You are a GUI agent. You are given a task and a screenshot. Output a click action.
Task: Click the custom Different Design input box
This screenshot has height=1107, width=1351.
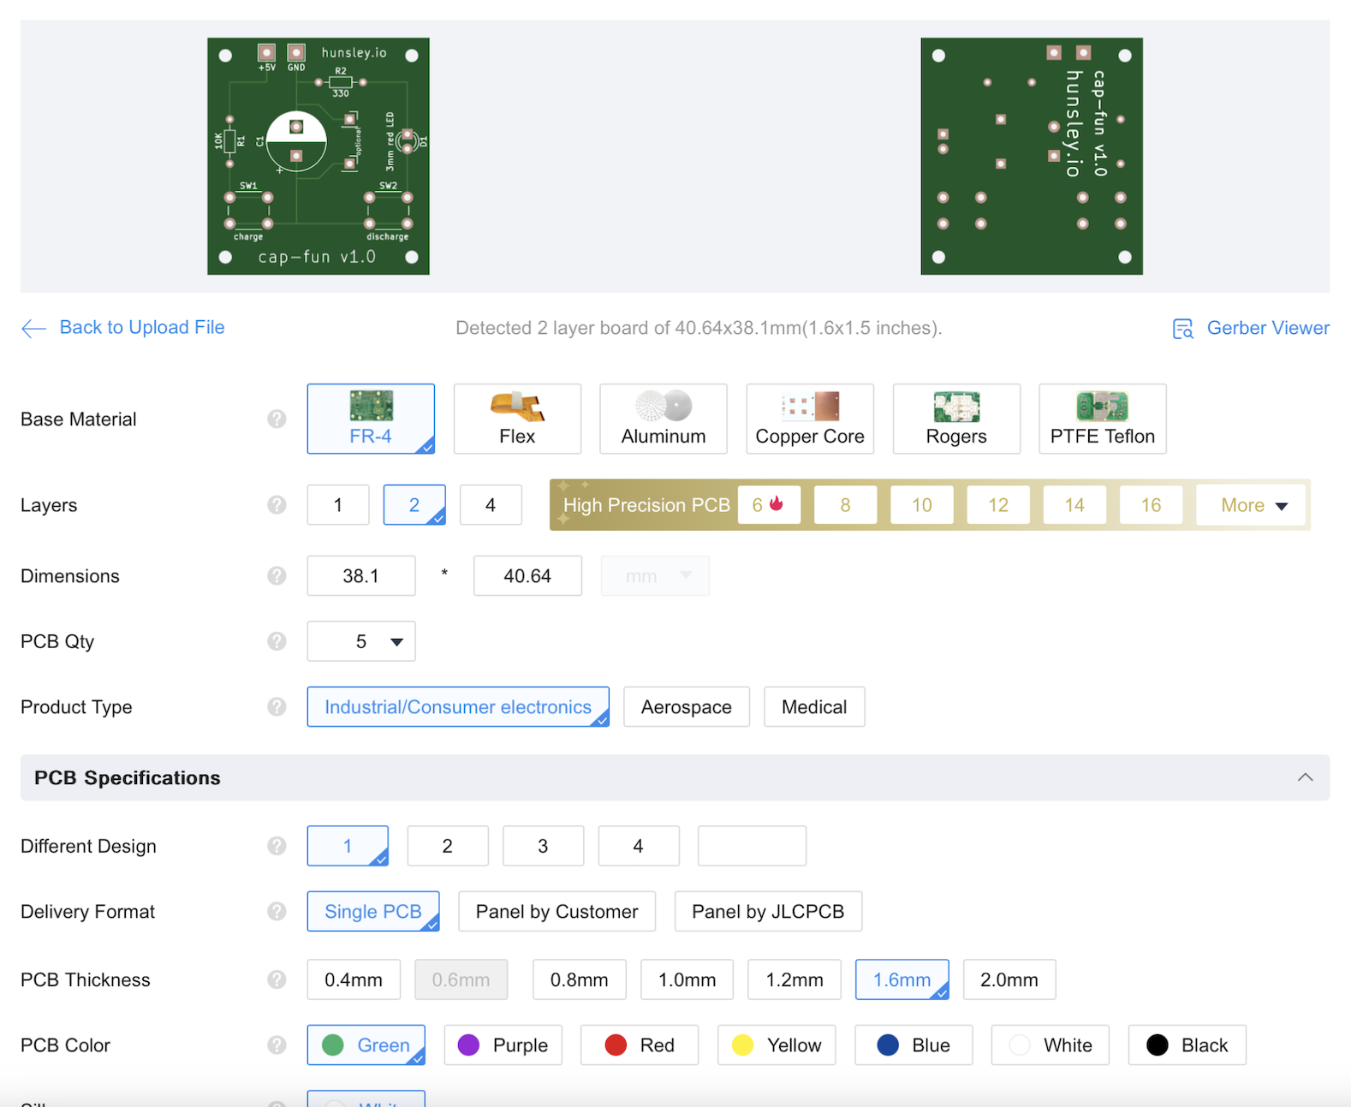(x=752, y=846)
